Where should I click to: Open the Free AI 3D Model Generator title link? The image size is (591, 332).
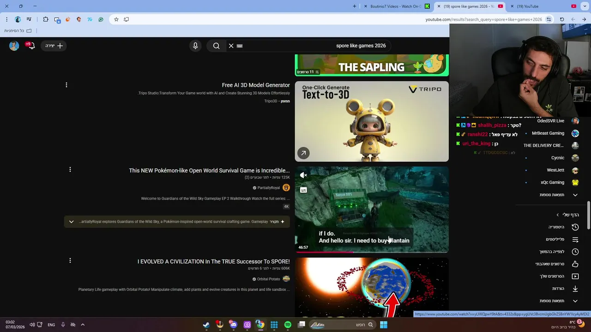tap(256, 85)
